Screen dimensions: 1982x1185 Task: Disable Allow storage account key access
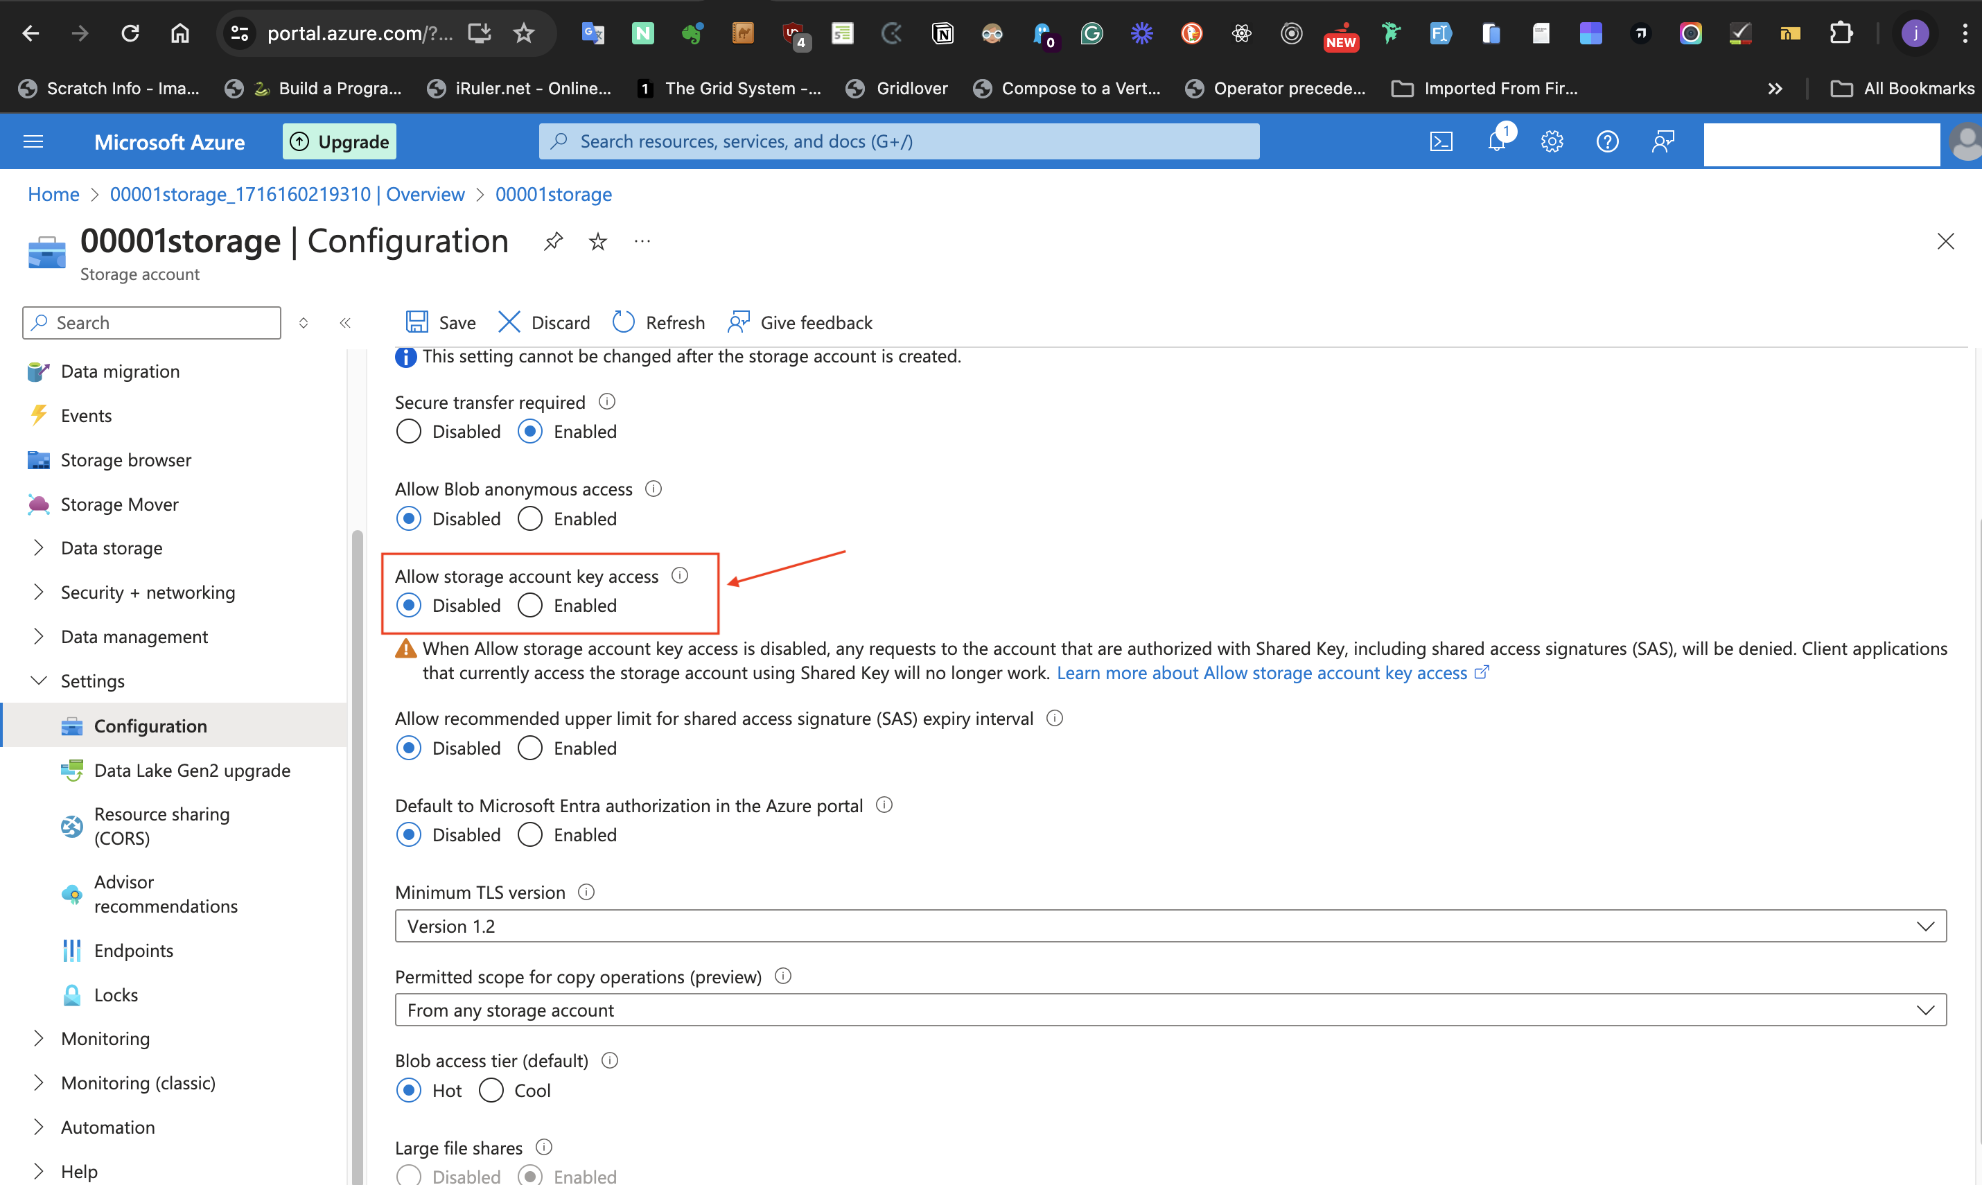tap(408, 604)
